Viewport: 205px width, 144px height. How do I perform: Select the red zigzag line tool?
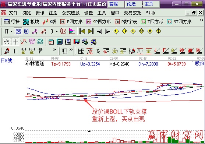(24, 42)
